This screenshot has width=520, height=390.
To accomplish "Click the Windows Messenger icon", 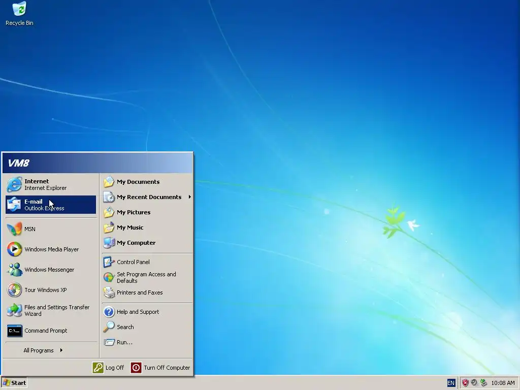I will pos(14,270).
